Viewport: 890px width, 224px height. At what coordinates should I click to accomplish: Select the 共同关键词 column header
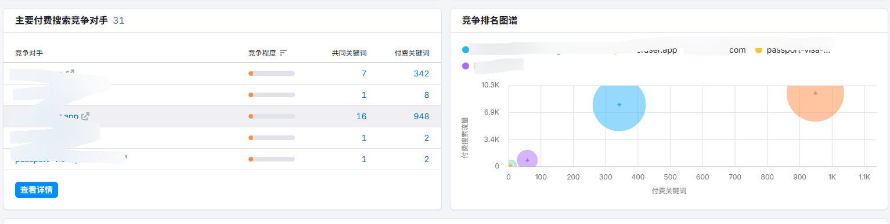coord(349,53)
